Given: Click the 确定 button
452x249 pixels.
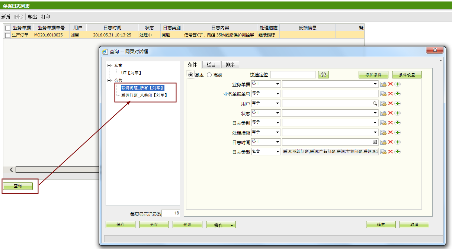Looking at the screenshot, I should click(x=381, y=225).
